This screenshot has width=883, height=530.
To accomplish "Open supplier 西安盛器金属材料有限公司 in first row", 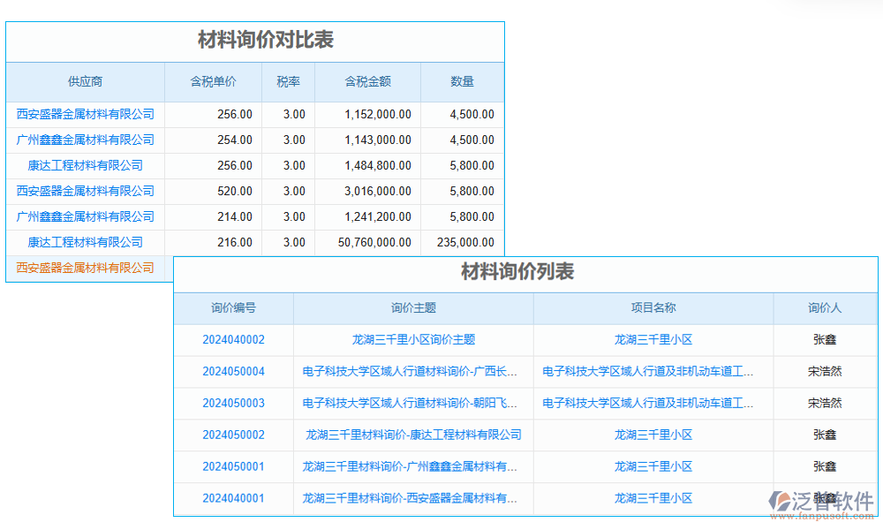I will pos(84,114).
